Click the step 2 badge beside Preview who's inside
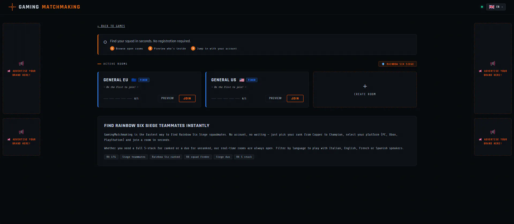This screenshot has height=224, width=514. pyautogui.click(x=150, y=48)
